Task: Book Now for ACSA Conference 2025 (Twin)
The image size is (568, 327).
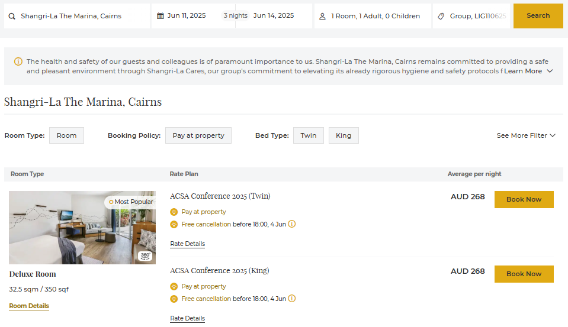Action: pyautogui.click(x=524, y=199)
